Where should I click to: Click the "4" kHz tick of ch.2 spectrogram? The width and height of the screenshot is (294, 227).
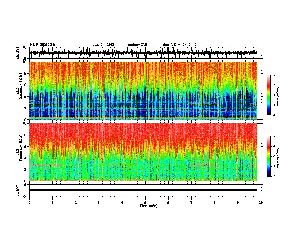tap(26, 158)
